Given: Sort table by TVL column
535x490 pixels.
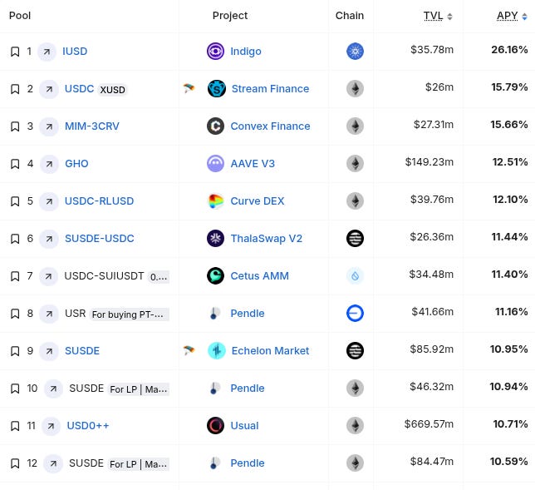Looking at the screenshot, I should tap(438, 16).
